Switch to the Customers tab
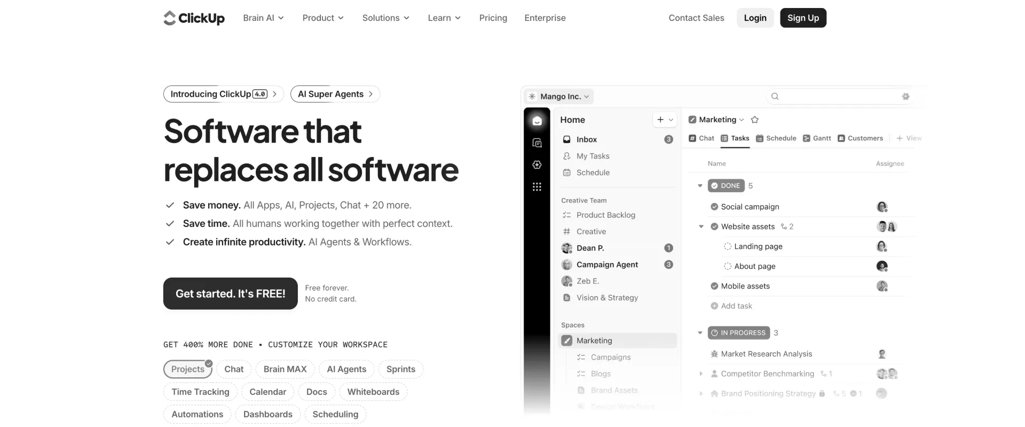Screen dimensions: 1025x427 pyautogui.click(x=861, y=138)
